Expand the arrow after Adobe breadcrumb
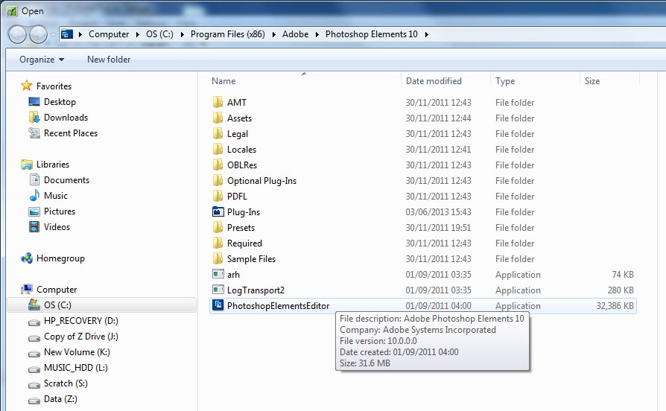Image resolution: width=666 pixels, height=411 pixels. [x=317, y=34]
